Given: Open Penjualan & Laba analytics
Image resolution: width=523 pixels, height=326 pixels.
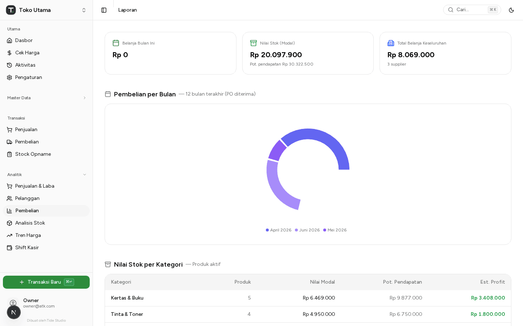Looking at the screenshot, I should 46,186.
